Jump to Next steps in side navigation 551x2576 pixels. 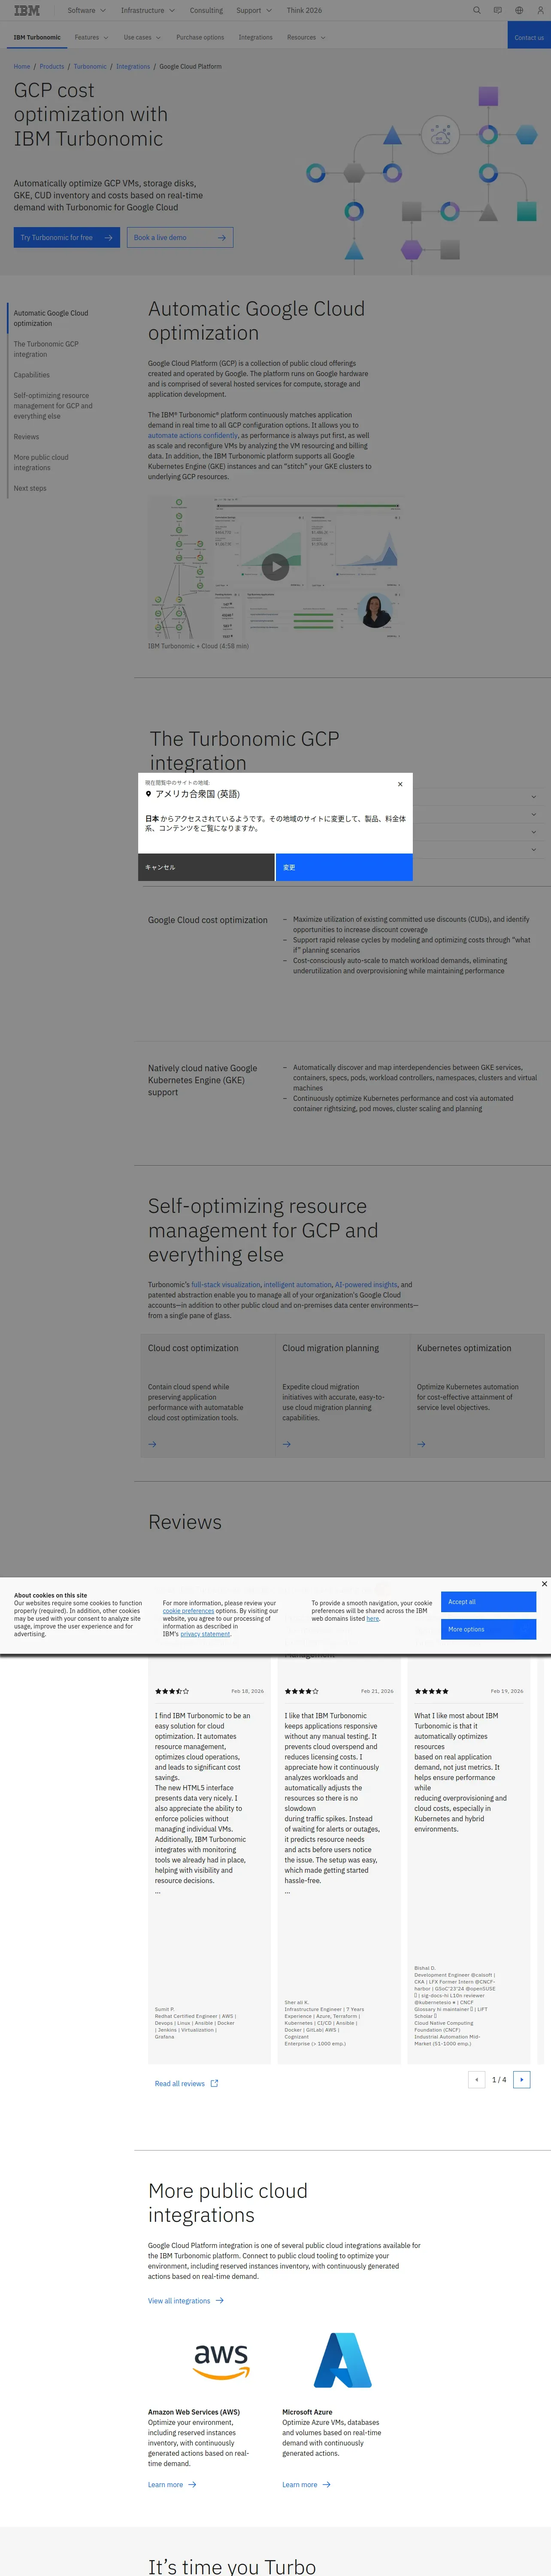[30, 488]
